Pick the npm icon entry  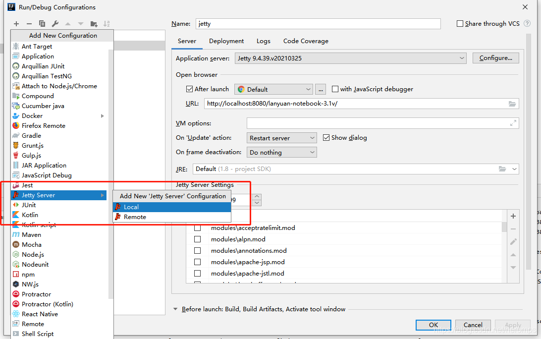coord(16,275)
